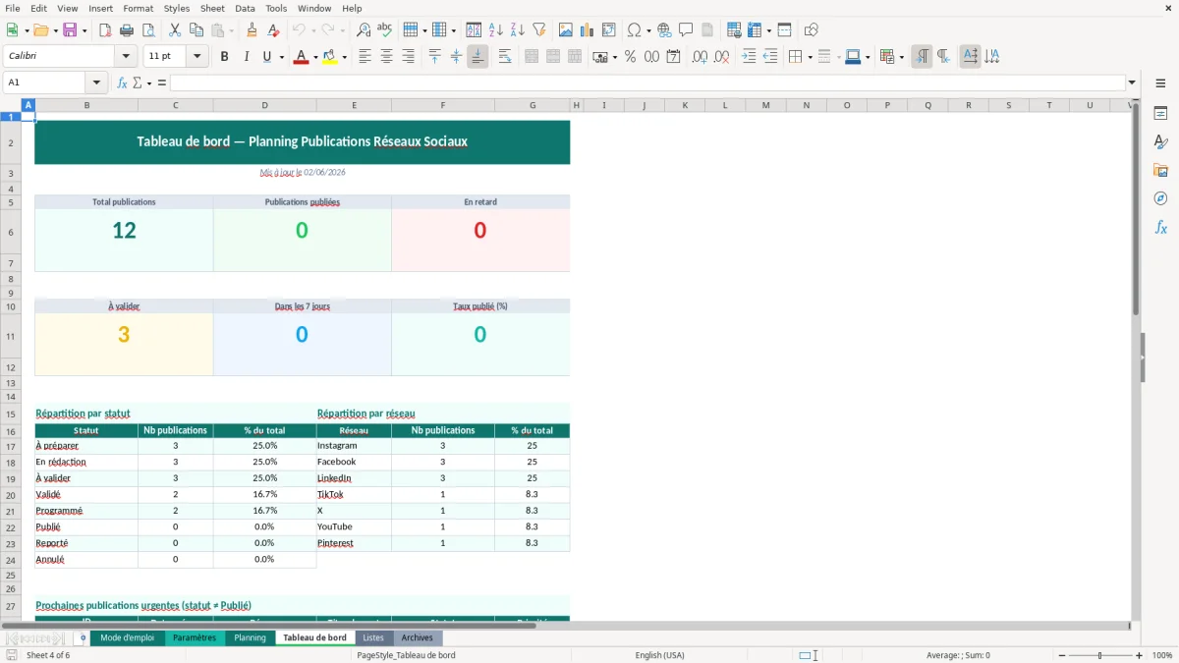Insert hyperlink globe icon
Screen dimensions: 1179x663
pyautogui.click(x=665, y=30)
